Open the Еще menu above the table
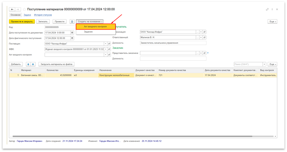Image resolution: width=287 pixels, height=152 pixels. point(272,64)
